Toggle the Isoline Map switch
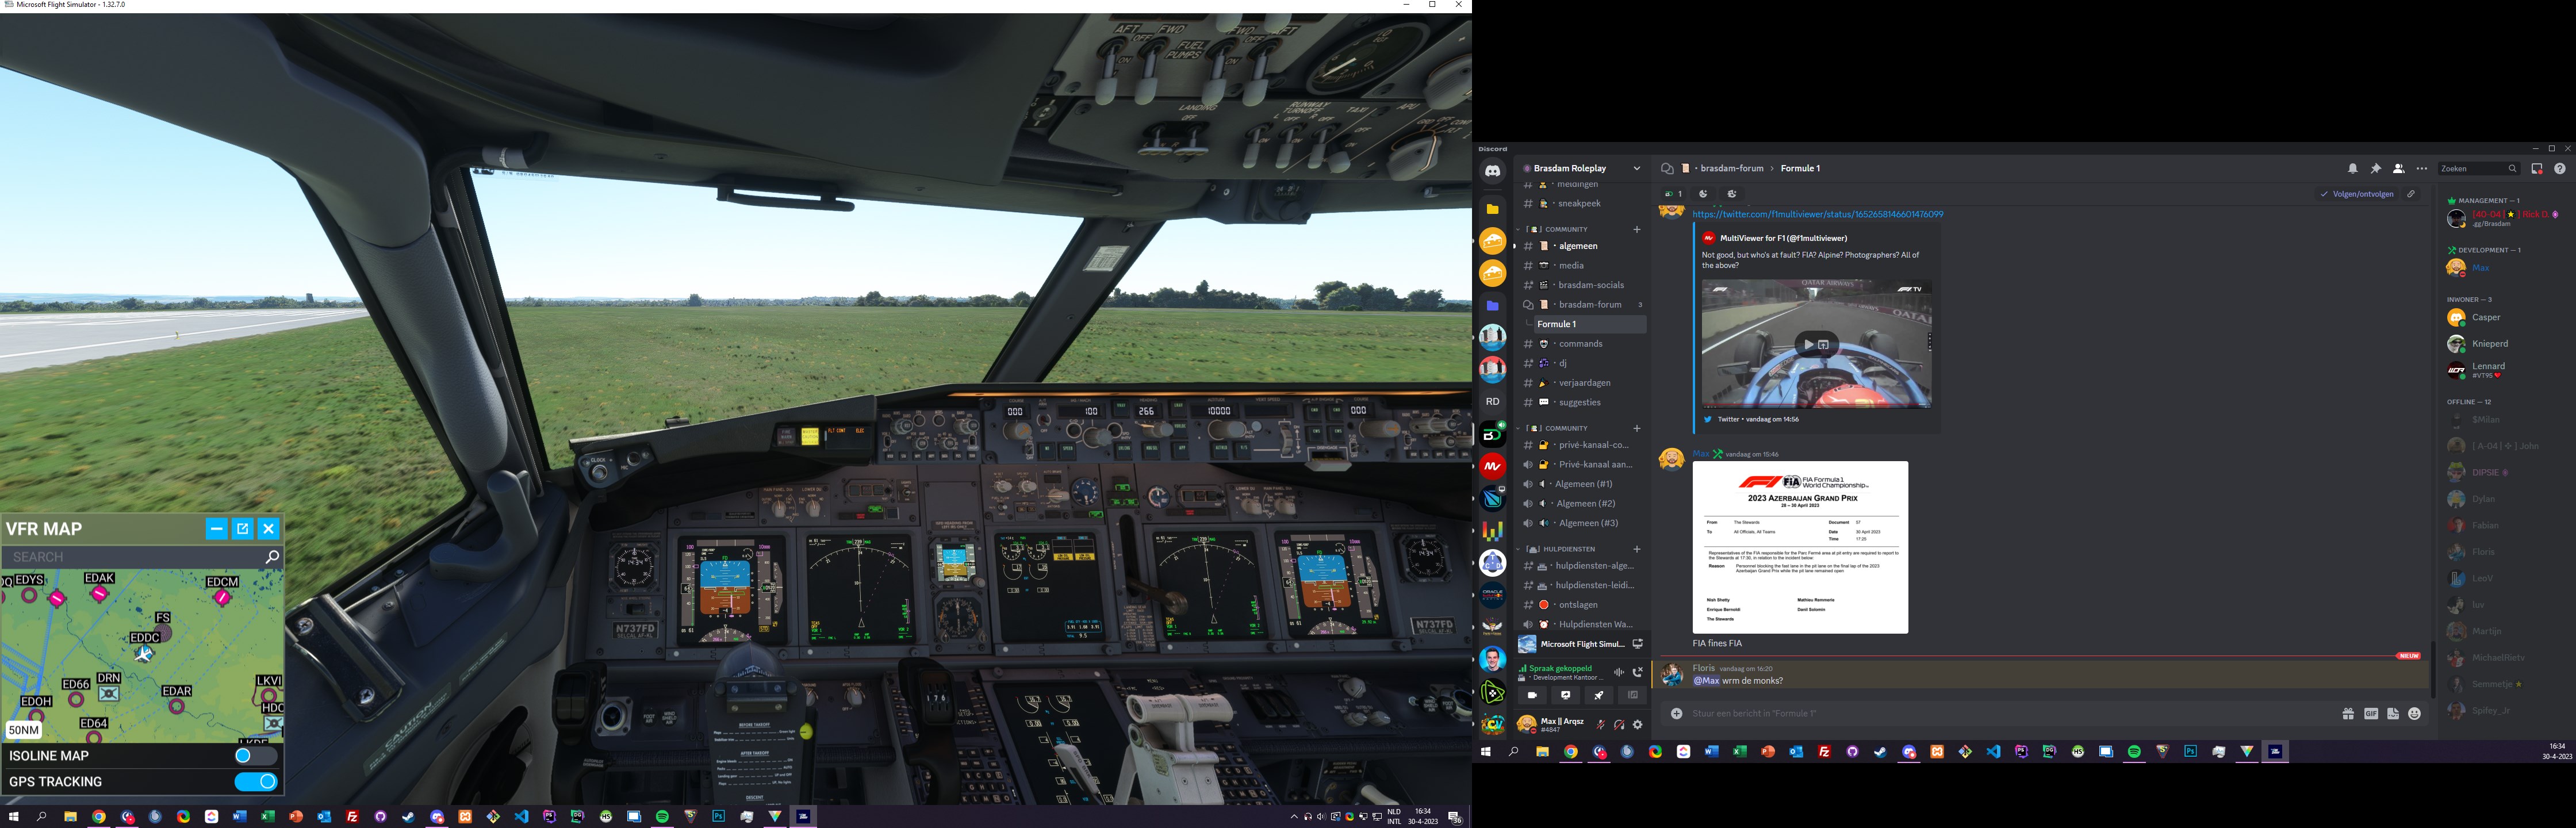Viewport: 2576px width, 828px height. 255,756
